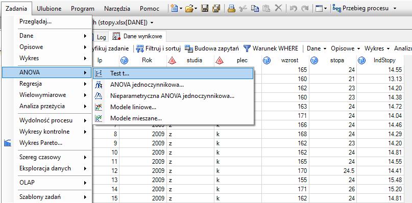Expand the Szereg czasowy submenu
The height and width of the screenshot is (203, 412).
click(x=47, y=157)
